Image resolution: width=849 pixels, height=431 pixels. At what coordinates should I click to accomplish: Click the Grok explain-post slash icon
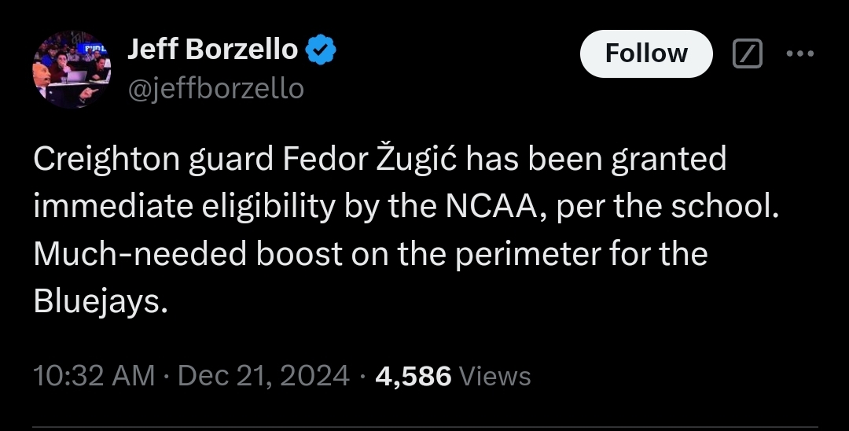point(748,53)
